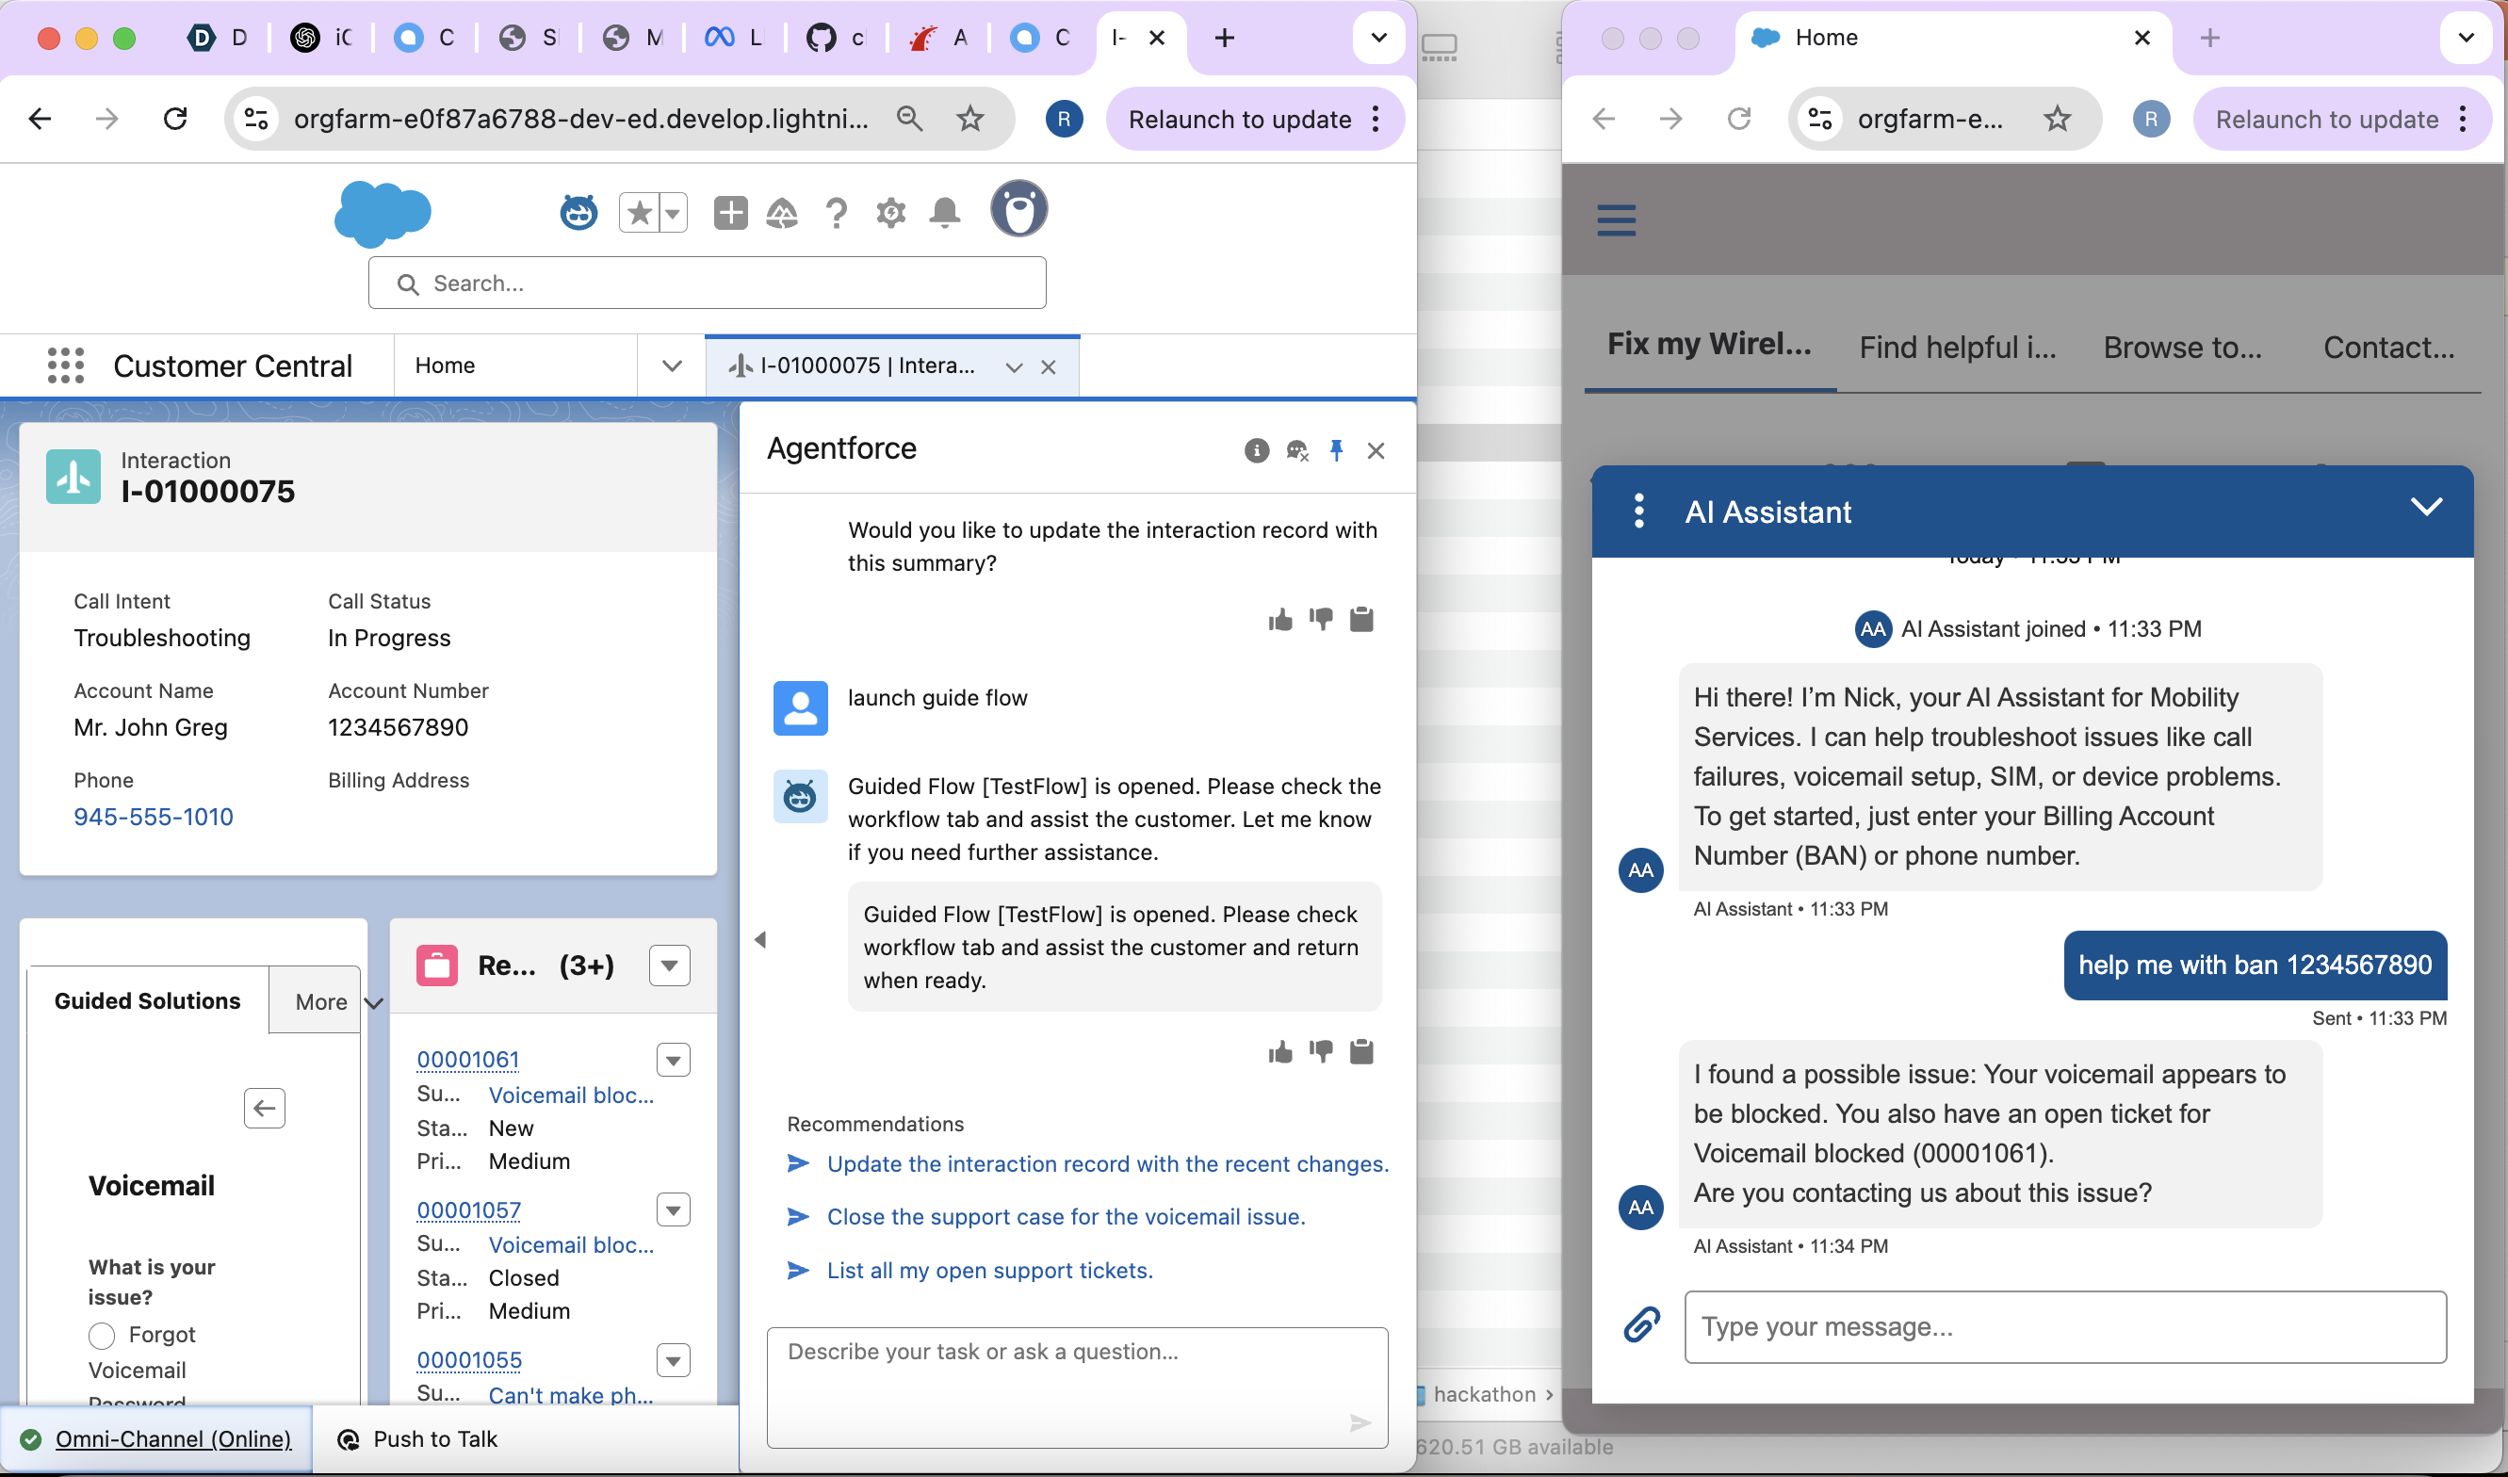Open the notifications bell

[944, 212]
